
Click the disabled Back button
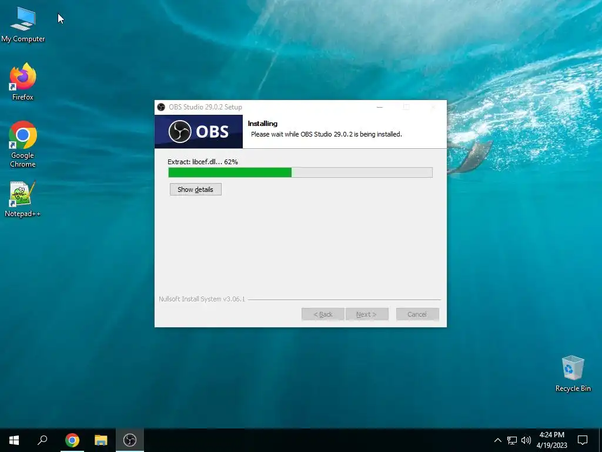[323, 314]
